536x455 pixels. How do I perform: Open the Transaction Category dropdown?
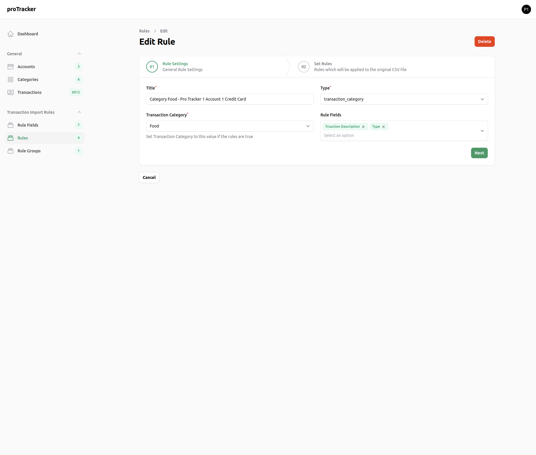tap(230, 126)
